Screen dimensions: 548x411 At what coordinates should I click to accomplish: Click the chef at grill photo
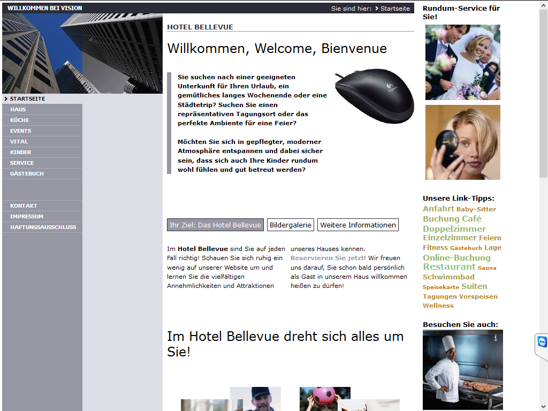coord(463,370)
